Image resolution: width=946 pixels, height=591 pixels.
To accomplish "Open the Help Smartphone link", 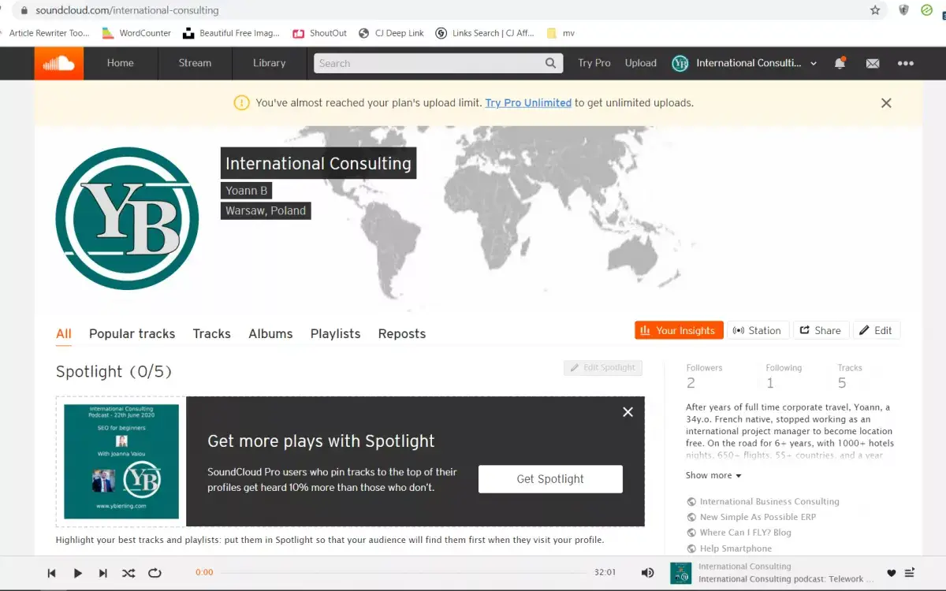I will (x=736, y=548).
